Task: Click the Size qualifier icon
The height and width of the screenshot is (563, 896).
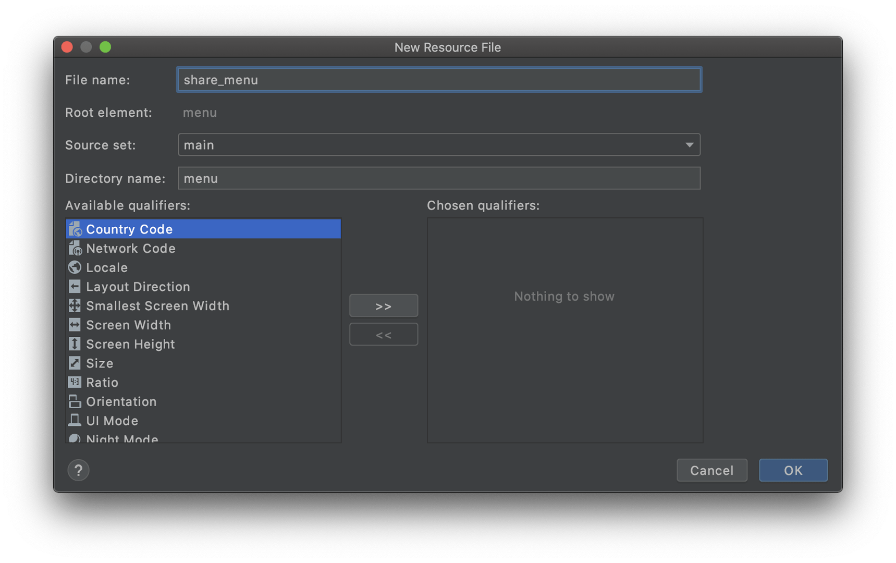Action: pos(75,363)
